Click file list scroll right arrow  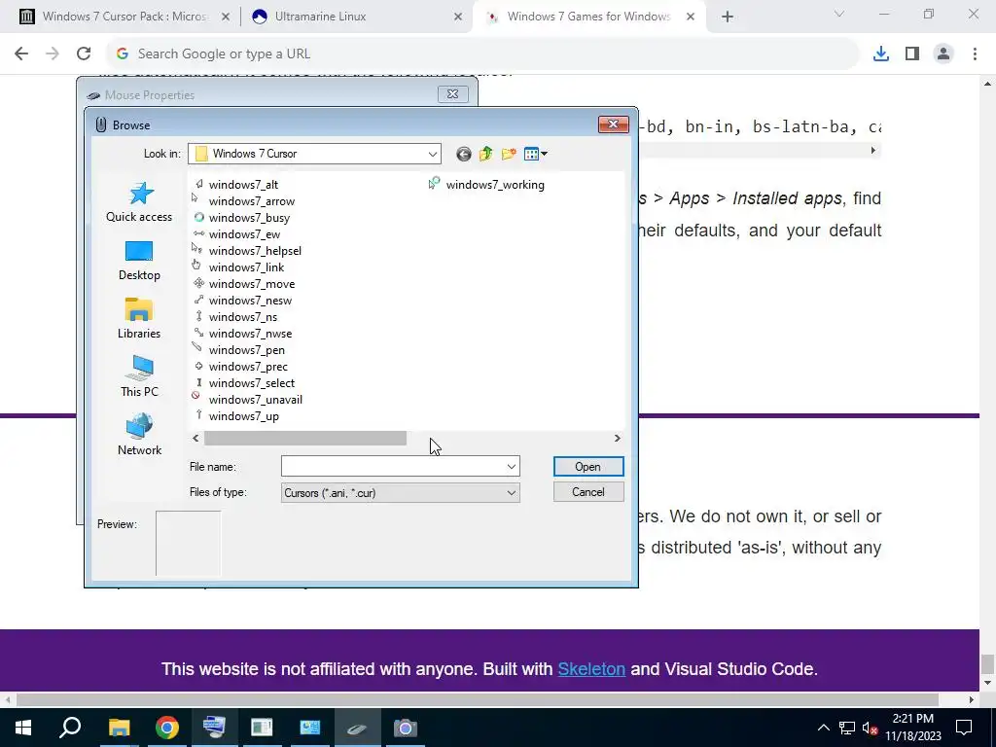[617, 439]
